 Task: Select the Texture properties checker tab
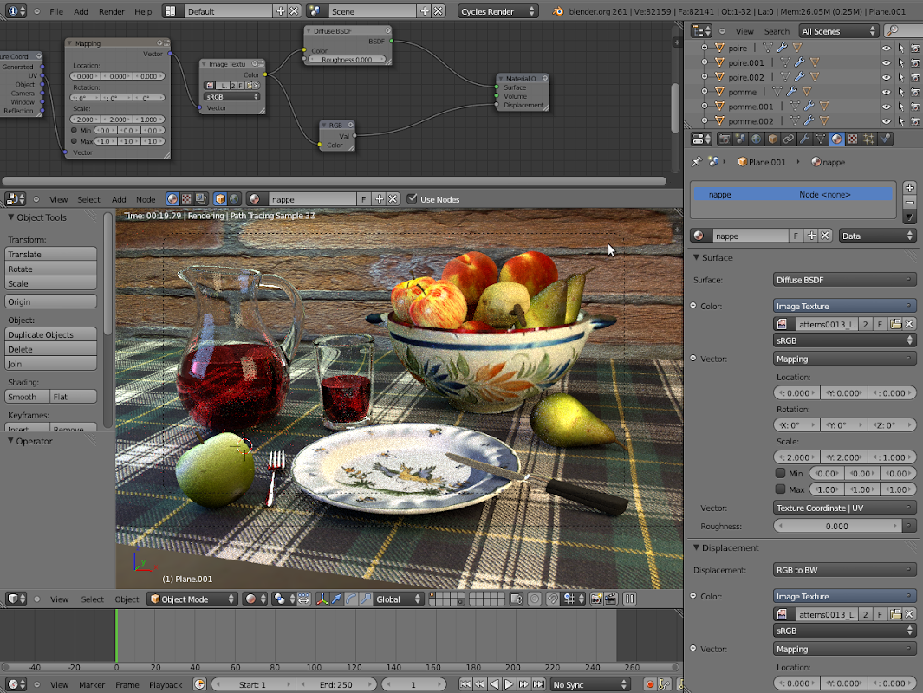pos(853,139)
